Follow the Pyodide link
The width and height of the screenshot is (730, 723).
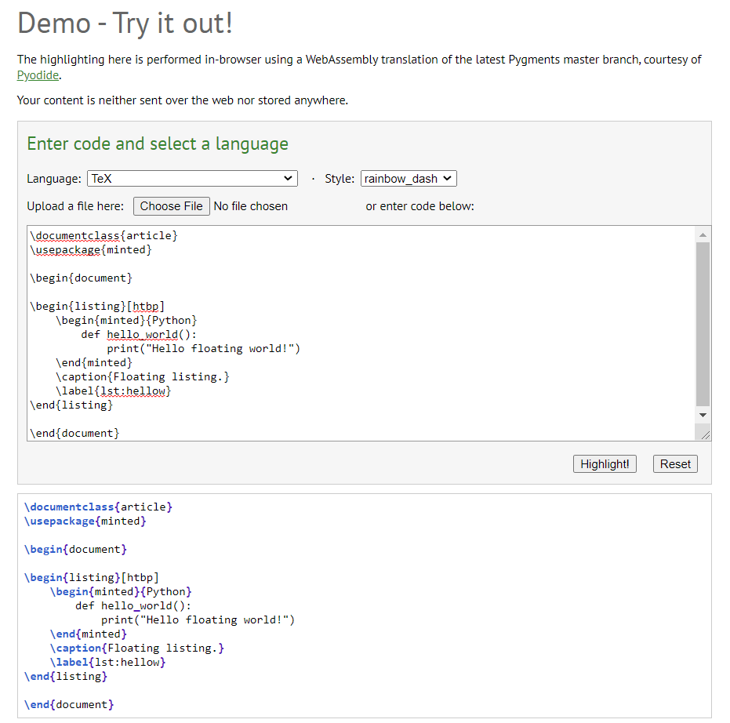point(37,75)
